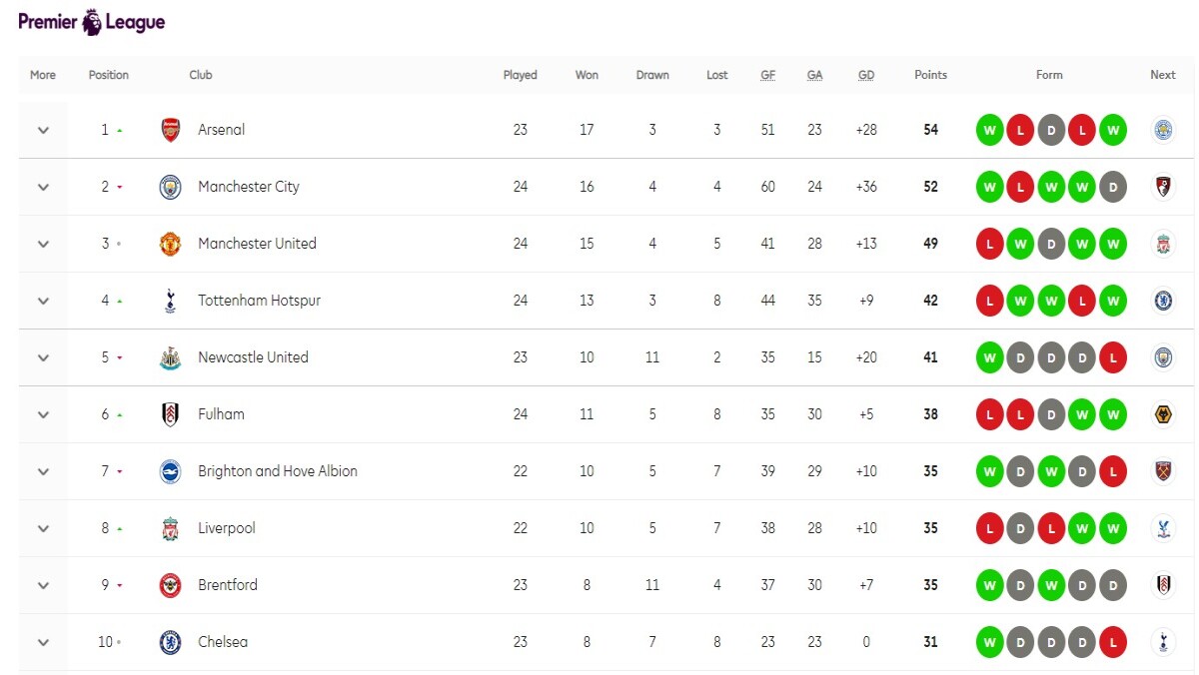Click Manchester United's next opponent Liverpool badge
The image size is (1199, 675).
point(1163,244)
